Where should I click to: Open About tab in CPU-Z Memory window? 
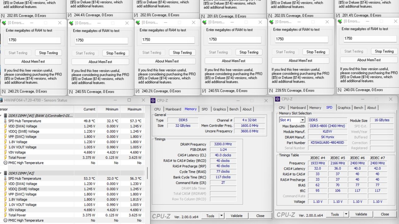point(247,109)
